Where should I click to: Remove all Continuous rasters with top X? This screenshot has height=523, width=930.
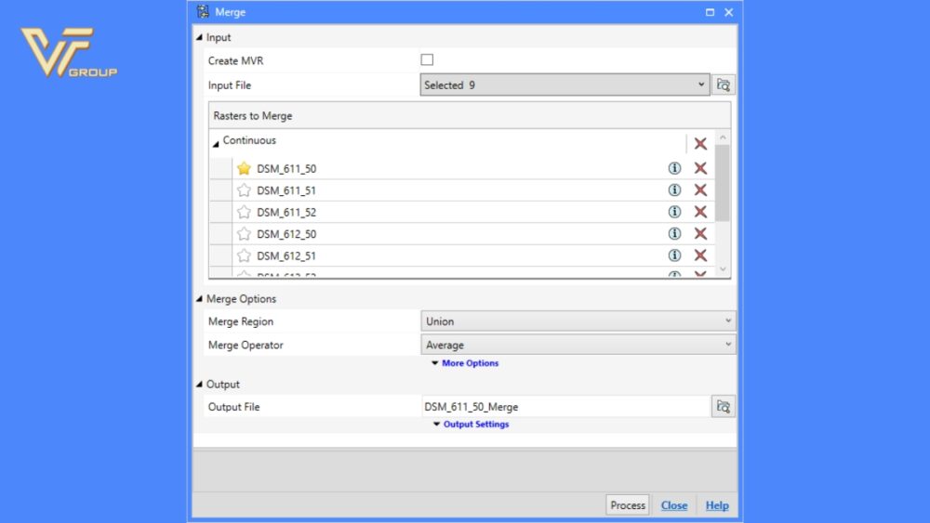click(700, 143)
